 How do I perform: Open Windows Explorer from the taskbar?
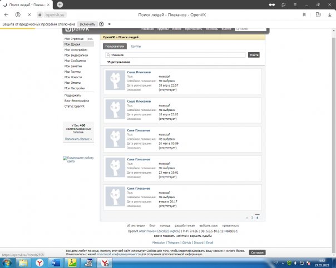click(23, 263)
